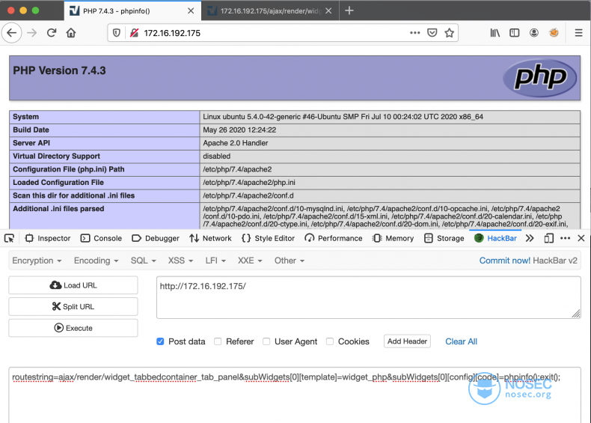591x423 pixels.
Task: Click the Clear All link
Action: coord(461,341)
